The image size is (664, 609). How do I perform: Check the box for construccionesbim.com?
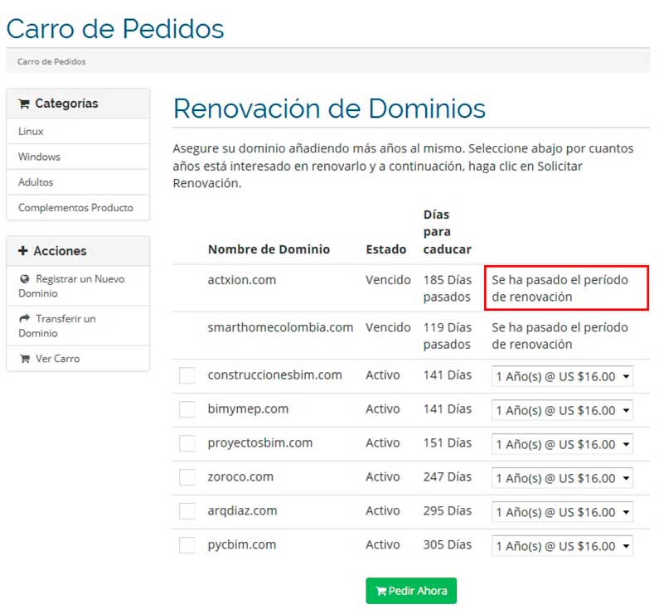pyautogui.click(x=187, y=375)
